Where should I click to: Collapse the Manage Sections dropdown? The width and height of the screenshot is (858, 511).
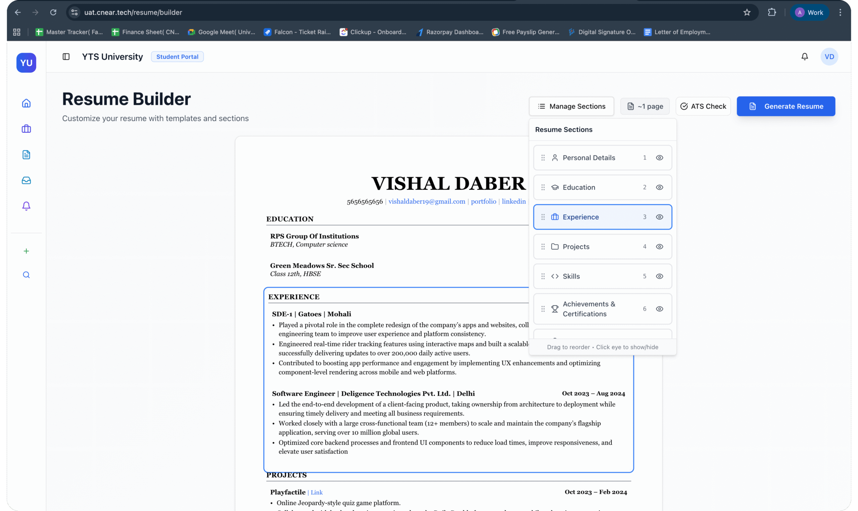(x=571, y=106)
